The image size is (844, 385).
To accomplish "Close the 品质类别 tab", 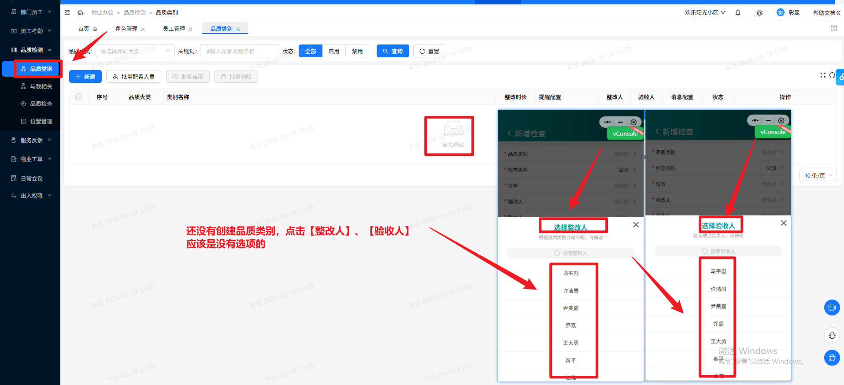I will coord(238,30).
